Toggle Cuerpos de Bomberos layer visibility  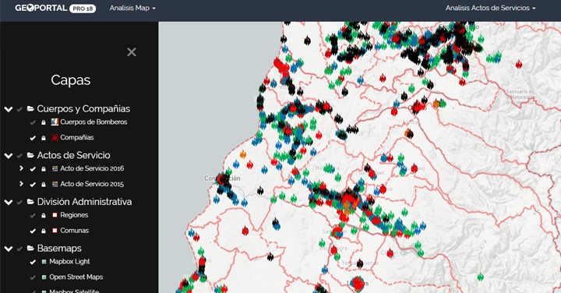point(33,122)
